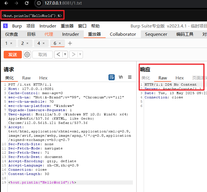Toggle the \n non-printable characters display
Image resolution: width=207 pixels, height=192 pixels.
click(x=121, y=77)
